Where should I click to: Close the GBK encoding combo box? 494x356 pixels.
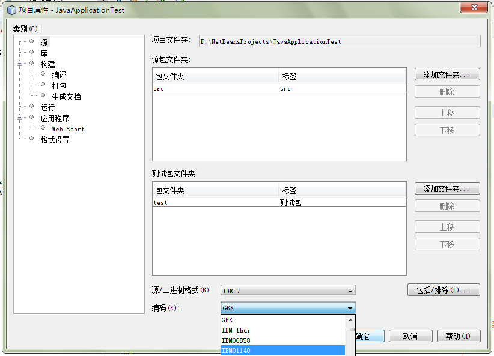[x=288, y=308]
